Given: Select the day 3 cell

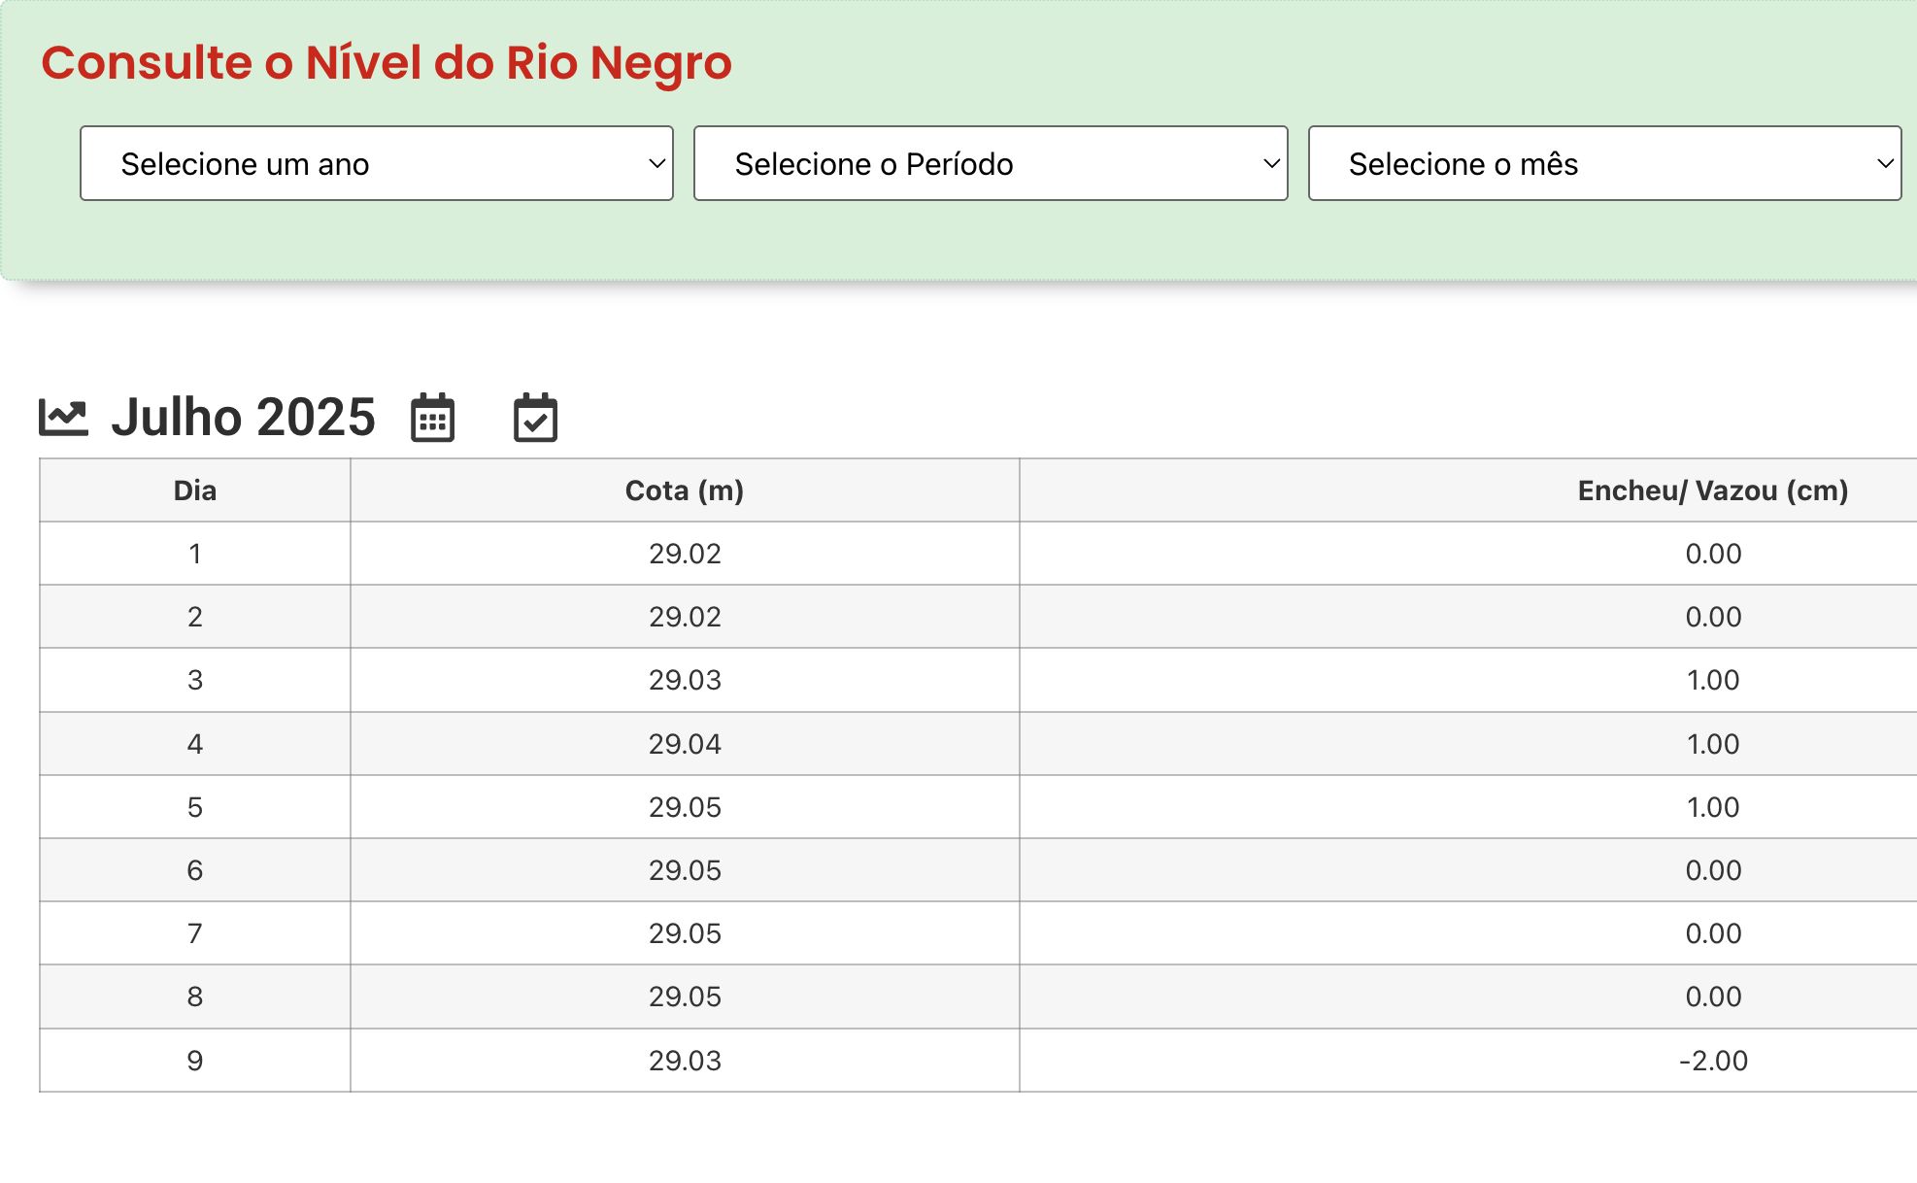Looking at the screenshot, I should point(195,680).
